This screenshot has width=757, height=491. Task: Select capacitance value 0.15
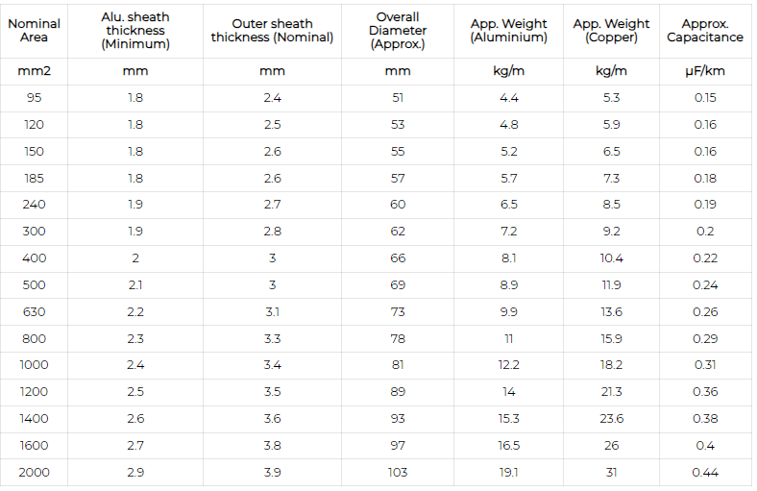705,98
